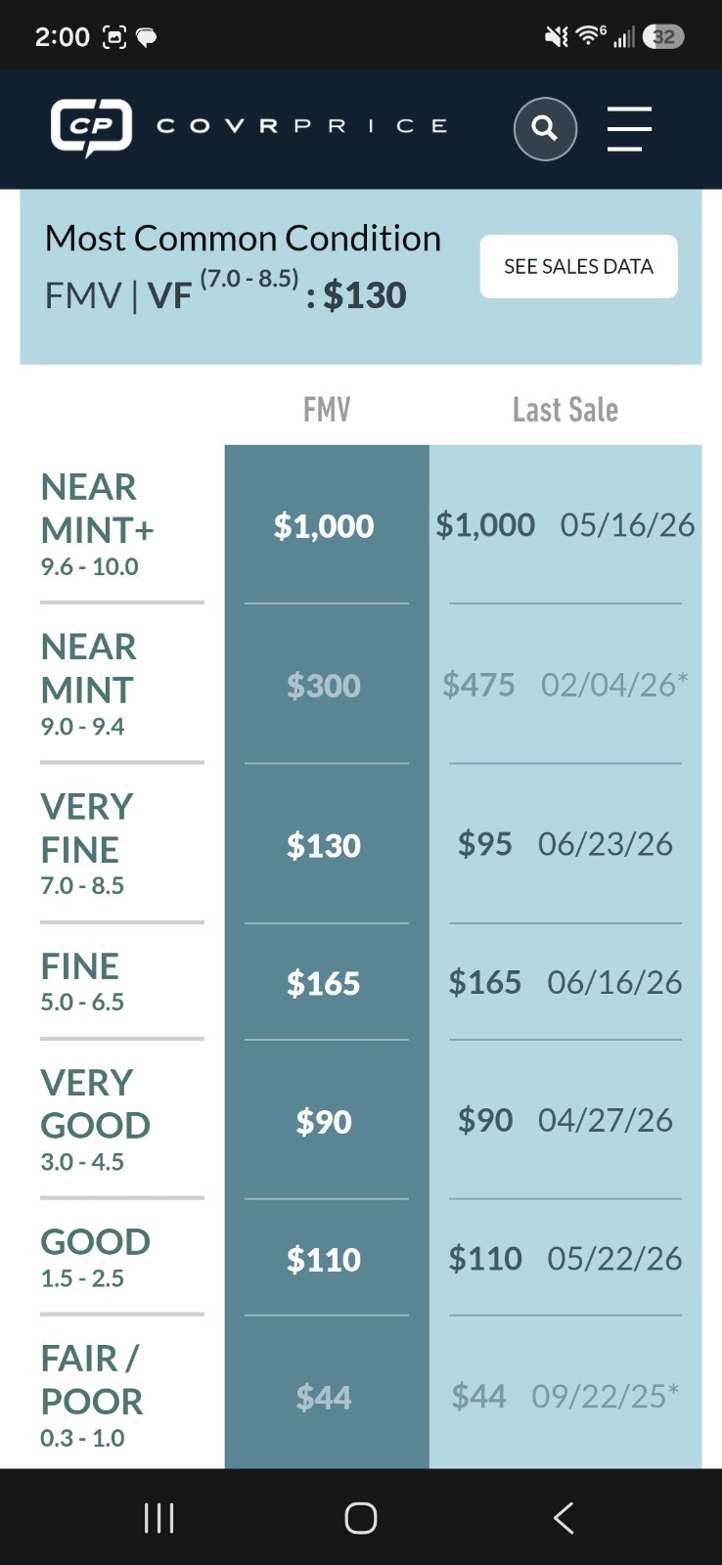
Task: Select the Very Good 3.0 - 4.5 label
Action: (x=95, y=1119)
